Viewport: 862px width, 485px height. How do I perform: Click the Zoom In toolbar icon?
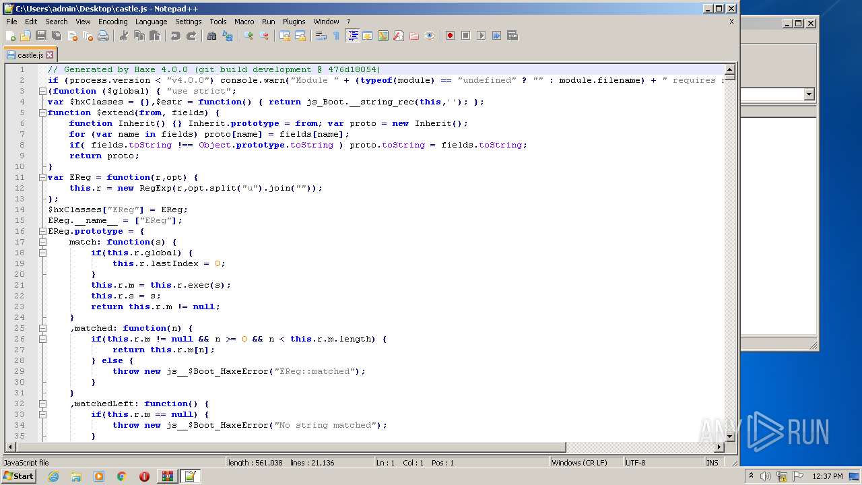[x=248, y=36]
